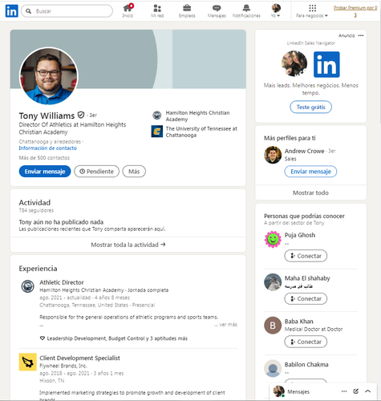Open Andrew Crowe profile picture
This screenshot has width=381, height=401.
(273, 155)
